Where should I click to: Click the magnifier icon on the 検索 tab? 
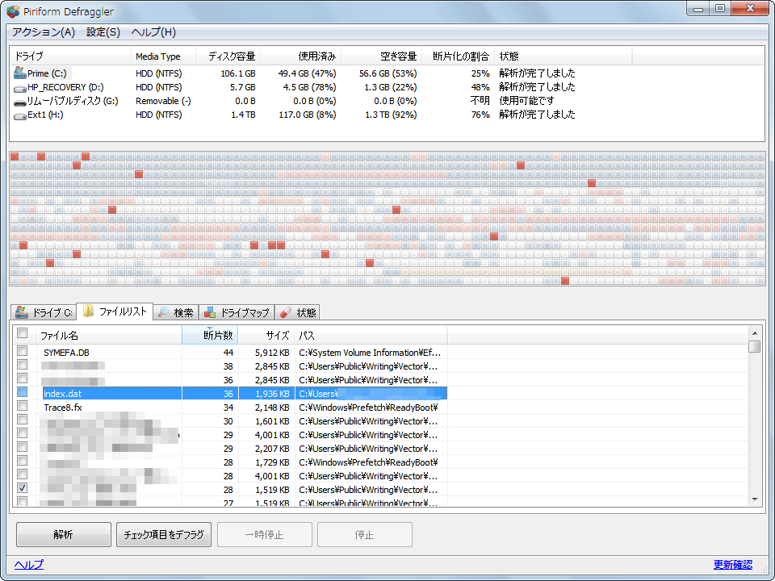(164, 312)
